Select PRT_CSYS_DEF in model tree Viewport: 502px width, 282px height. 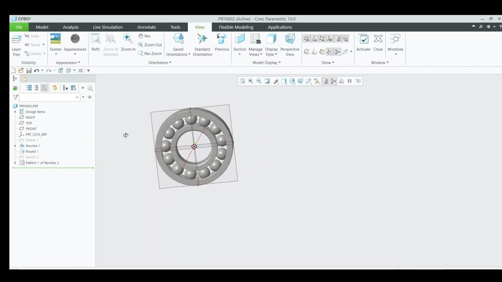[x=36, y=134]
